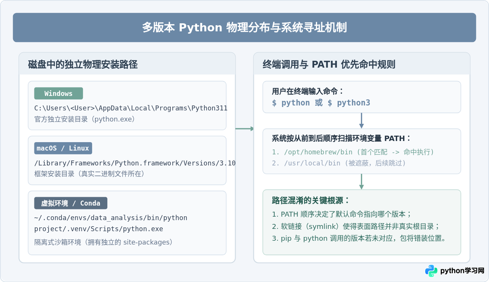
Task: Select the heading "终端调用与 PATH 优先命中规则"
Action: click(329, 65)
